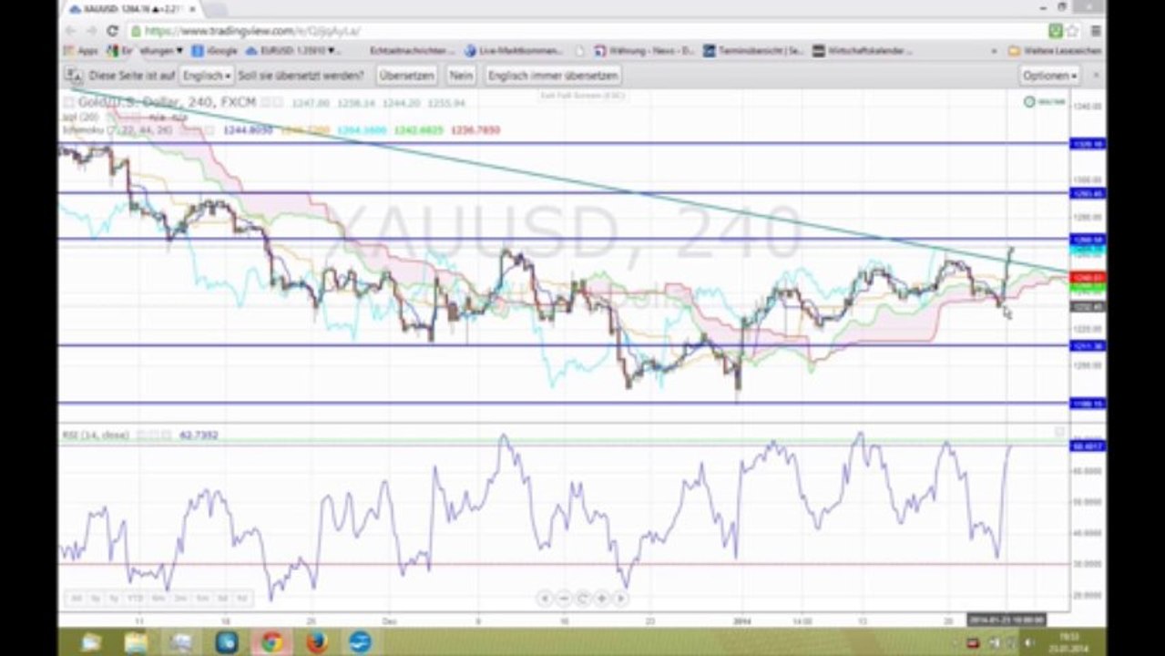
Task: Click the green button at chart top right
Action: (x=1045, y=102)
